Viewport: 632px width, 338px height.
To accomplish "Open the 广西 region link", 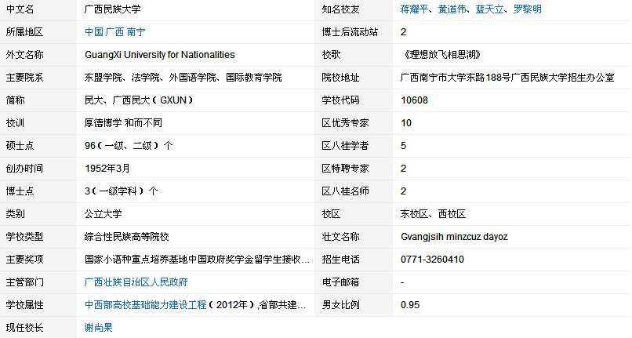I will (114, 32).
